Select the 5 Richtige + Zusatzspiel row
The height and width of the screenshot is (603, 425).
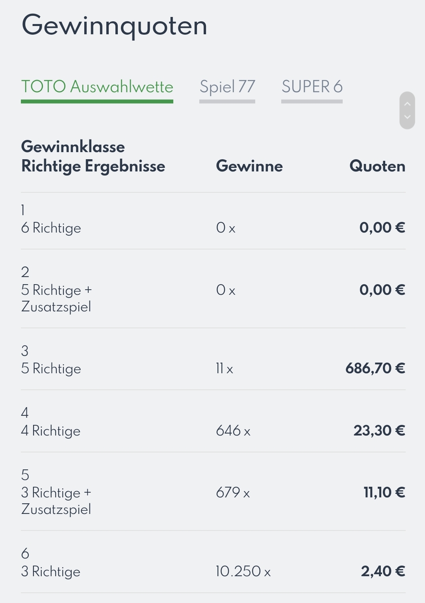pyautogui.click(x=213, y=289)
